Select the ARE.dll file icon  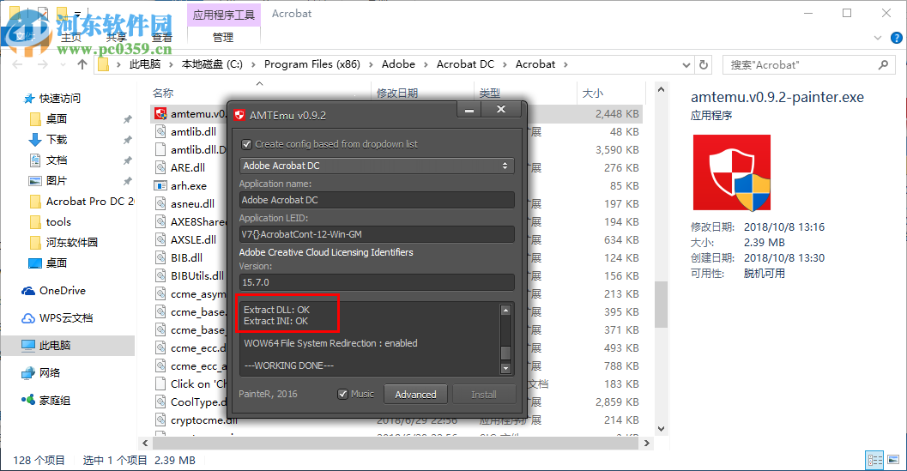tap(160, 168)
